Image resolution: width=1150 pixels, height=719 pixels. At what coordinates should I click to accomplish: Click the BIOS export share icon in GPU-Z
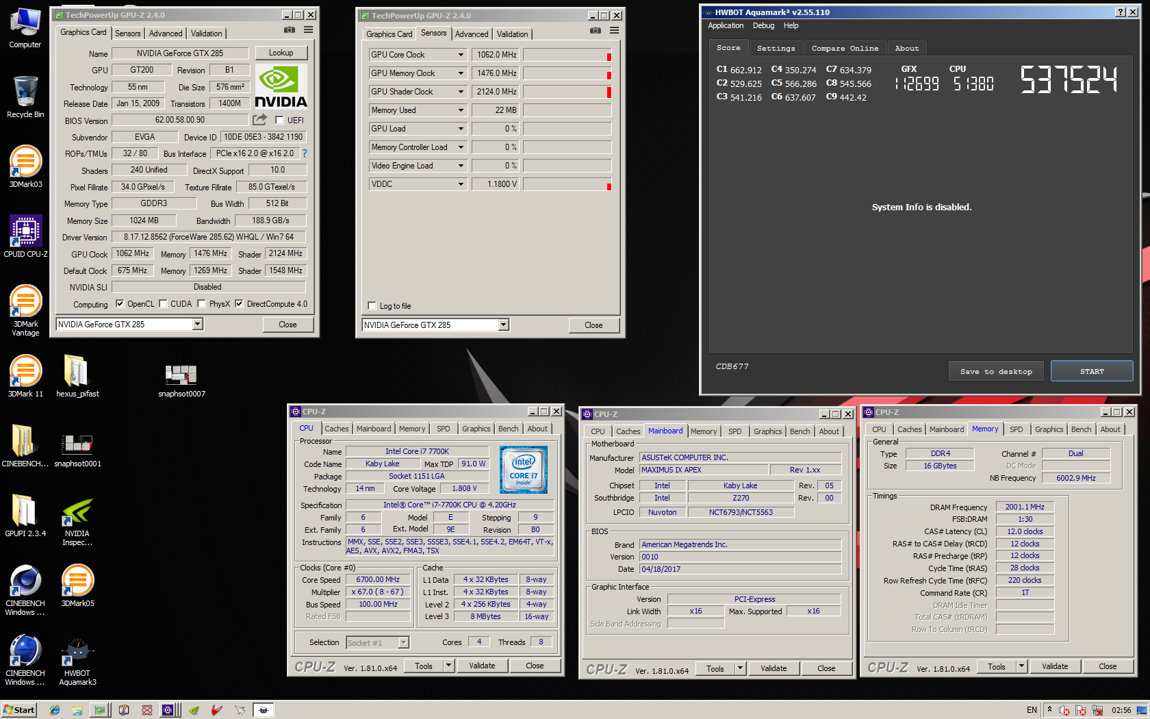(259, 120)
